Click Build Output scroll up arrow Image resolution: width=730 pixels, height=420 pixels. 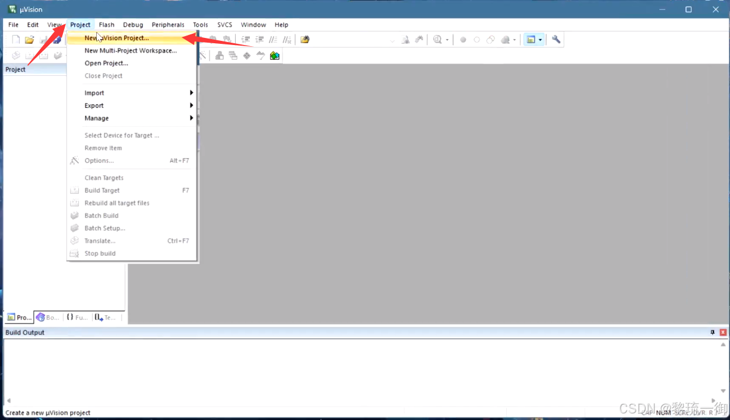[x=723, y=344]
